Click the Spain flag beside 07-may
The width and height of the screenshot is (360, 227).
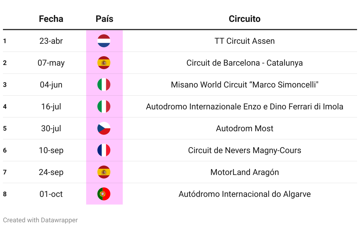tap(104, 63)
